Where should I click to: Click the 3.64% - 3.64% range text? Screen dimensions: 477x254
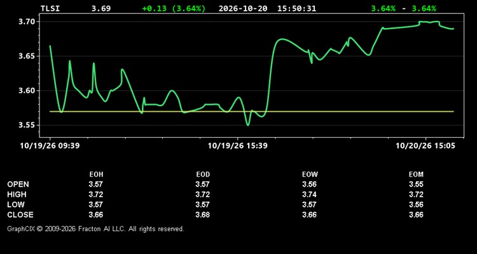pyautogui.click(x=403, y=8)
